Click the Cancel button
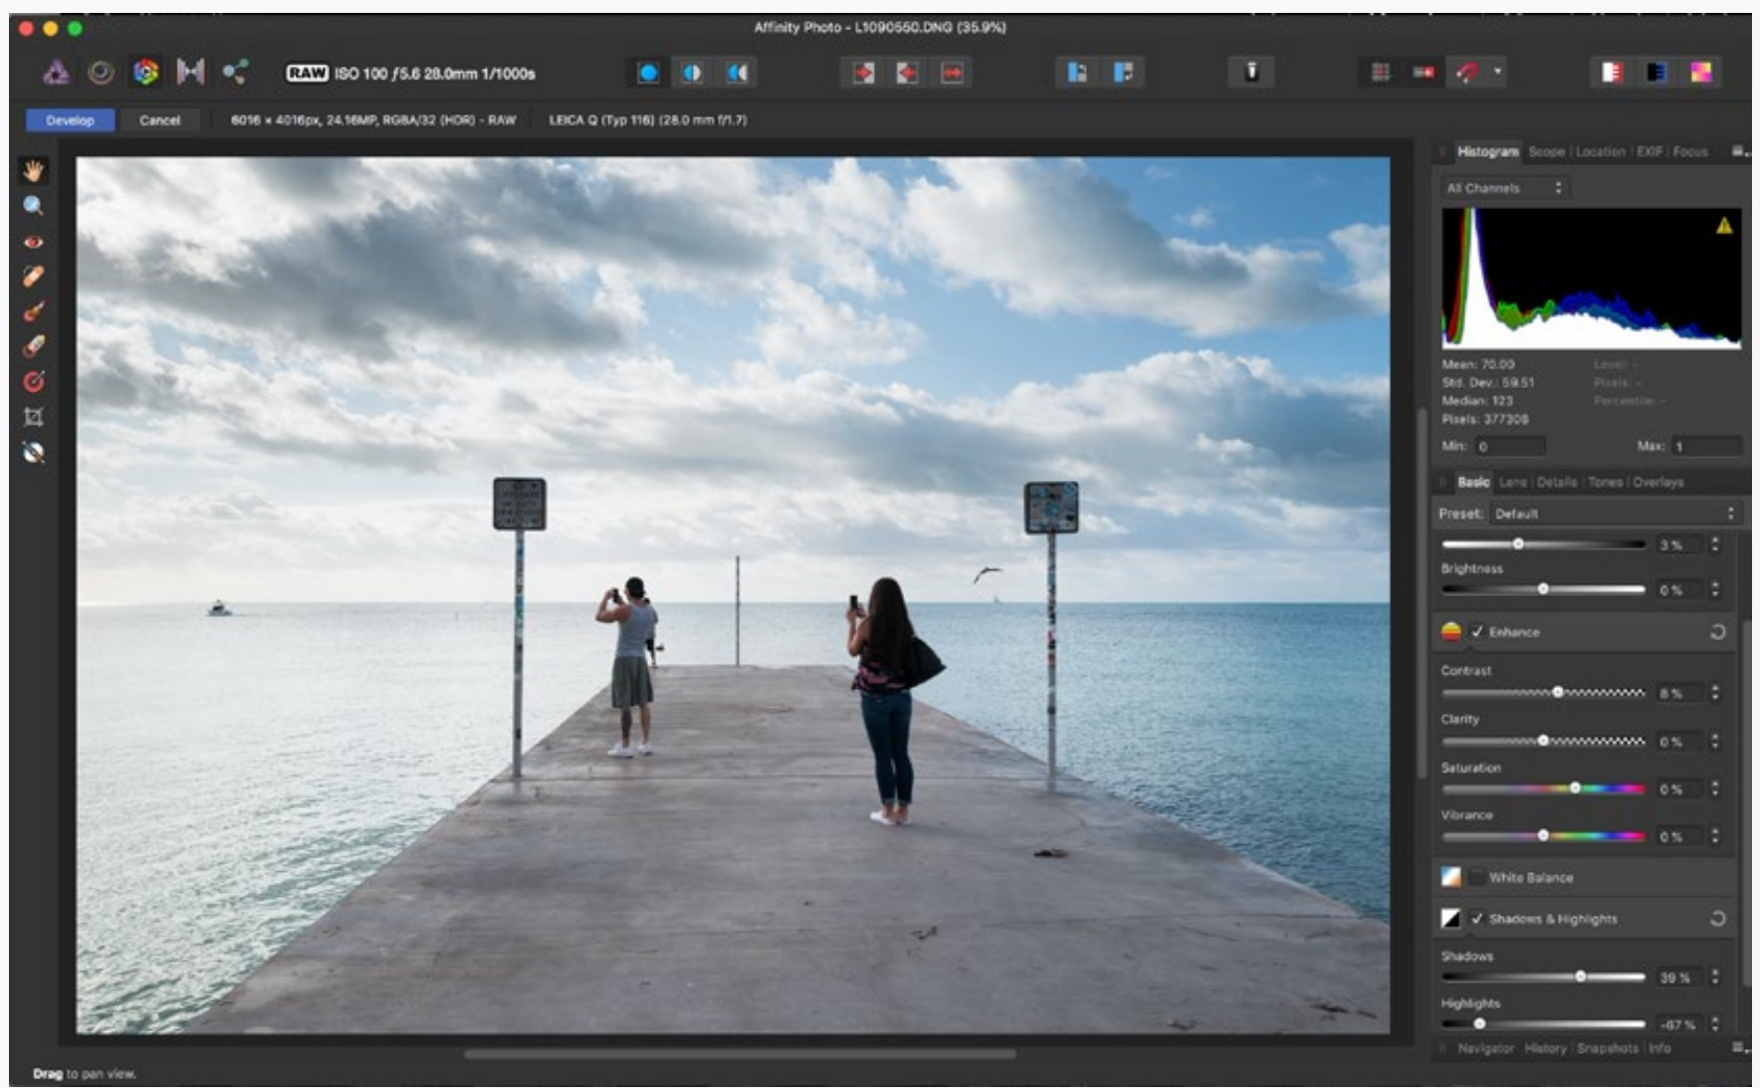 click(x=159, y=120)
